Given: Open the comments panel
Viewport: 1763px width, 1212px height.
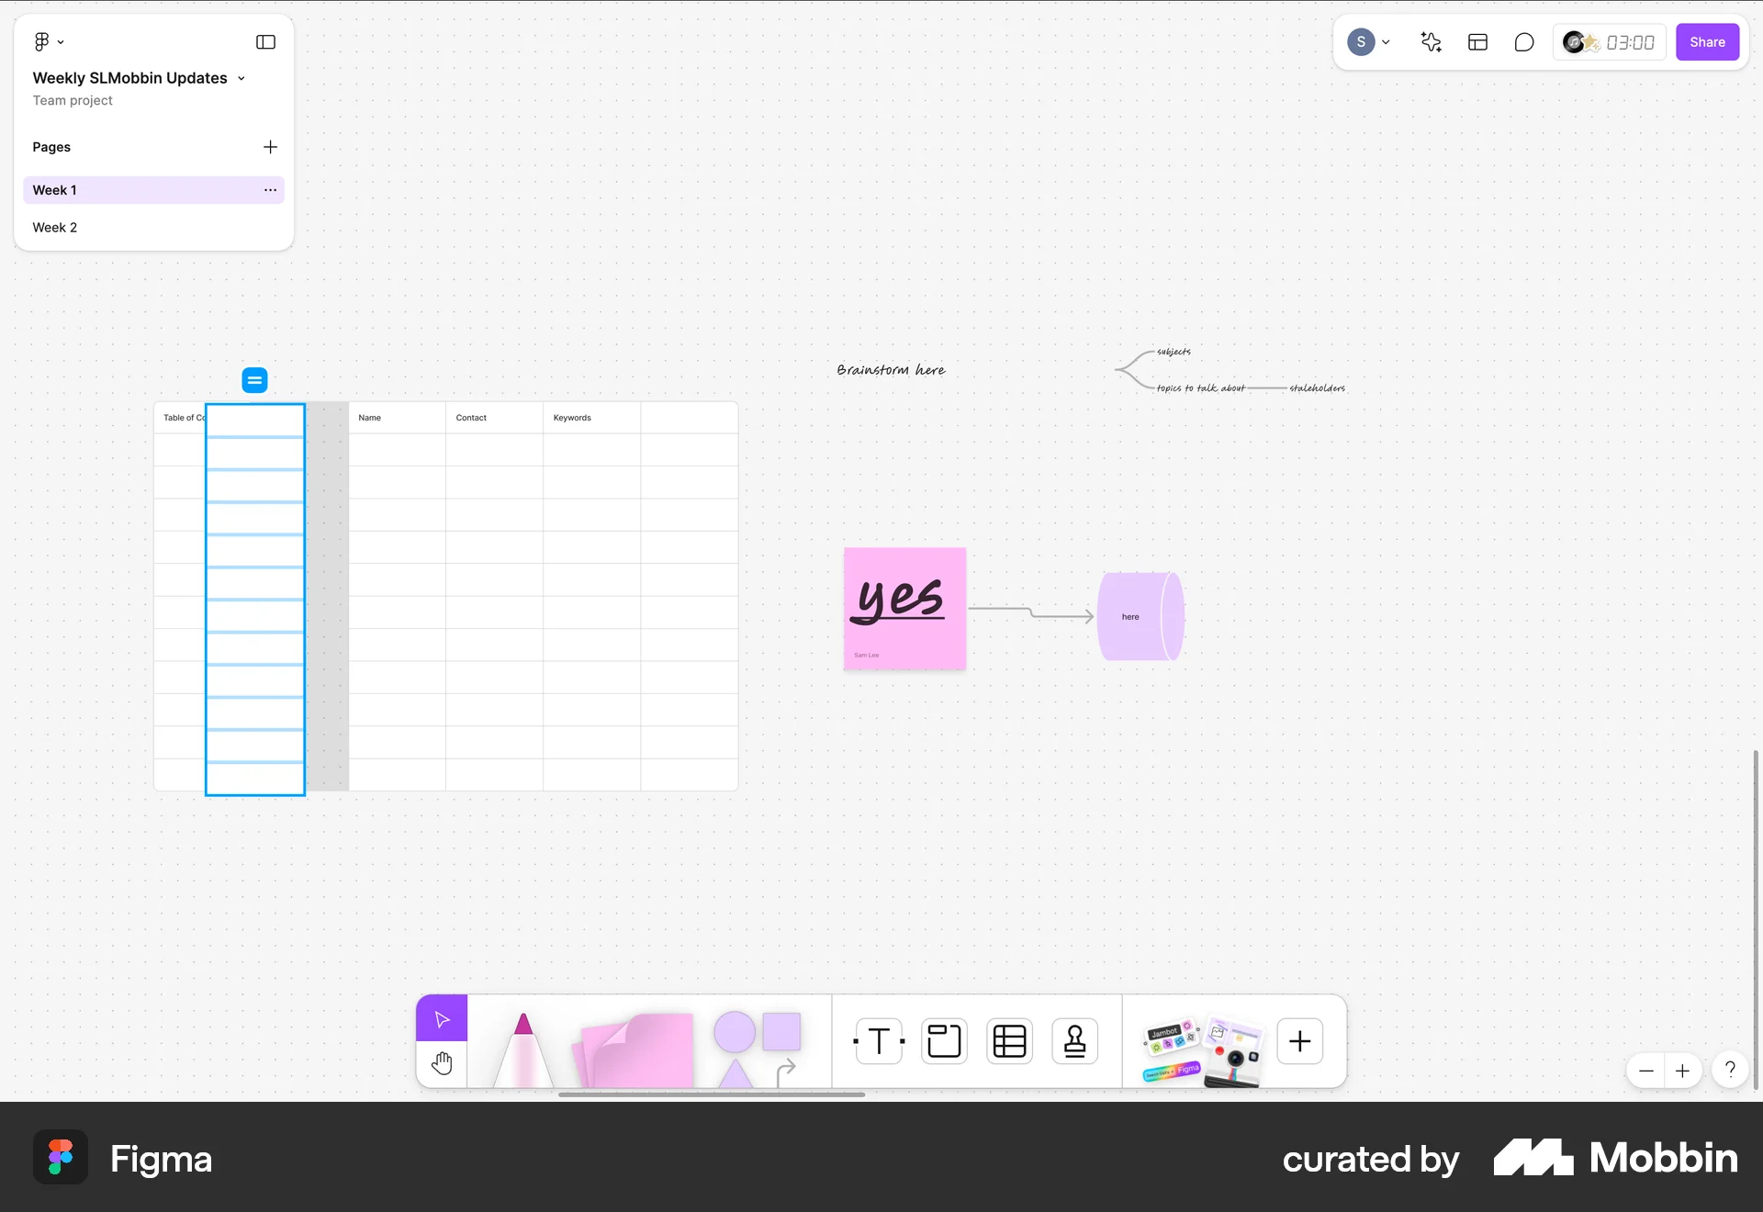Looking at the screenshot, I should tap(1523, 41).
